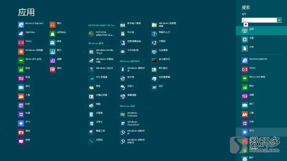Viewport: 287px width, 161px height.
Task: Launch the Camera (相机) app
Action: tap(24, 132)
